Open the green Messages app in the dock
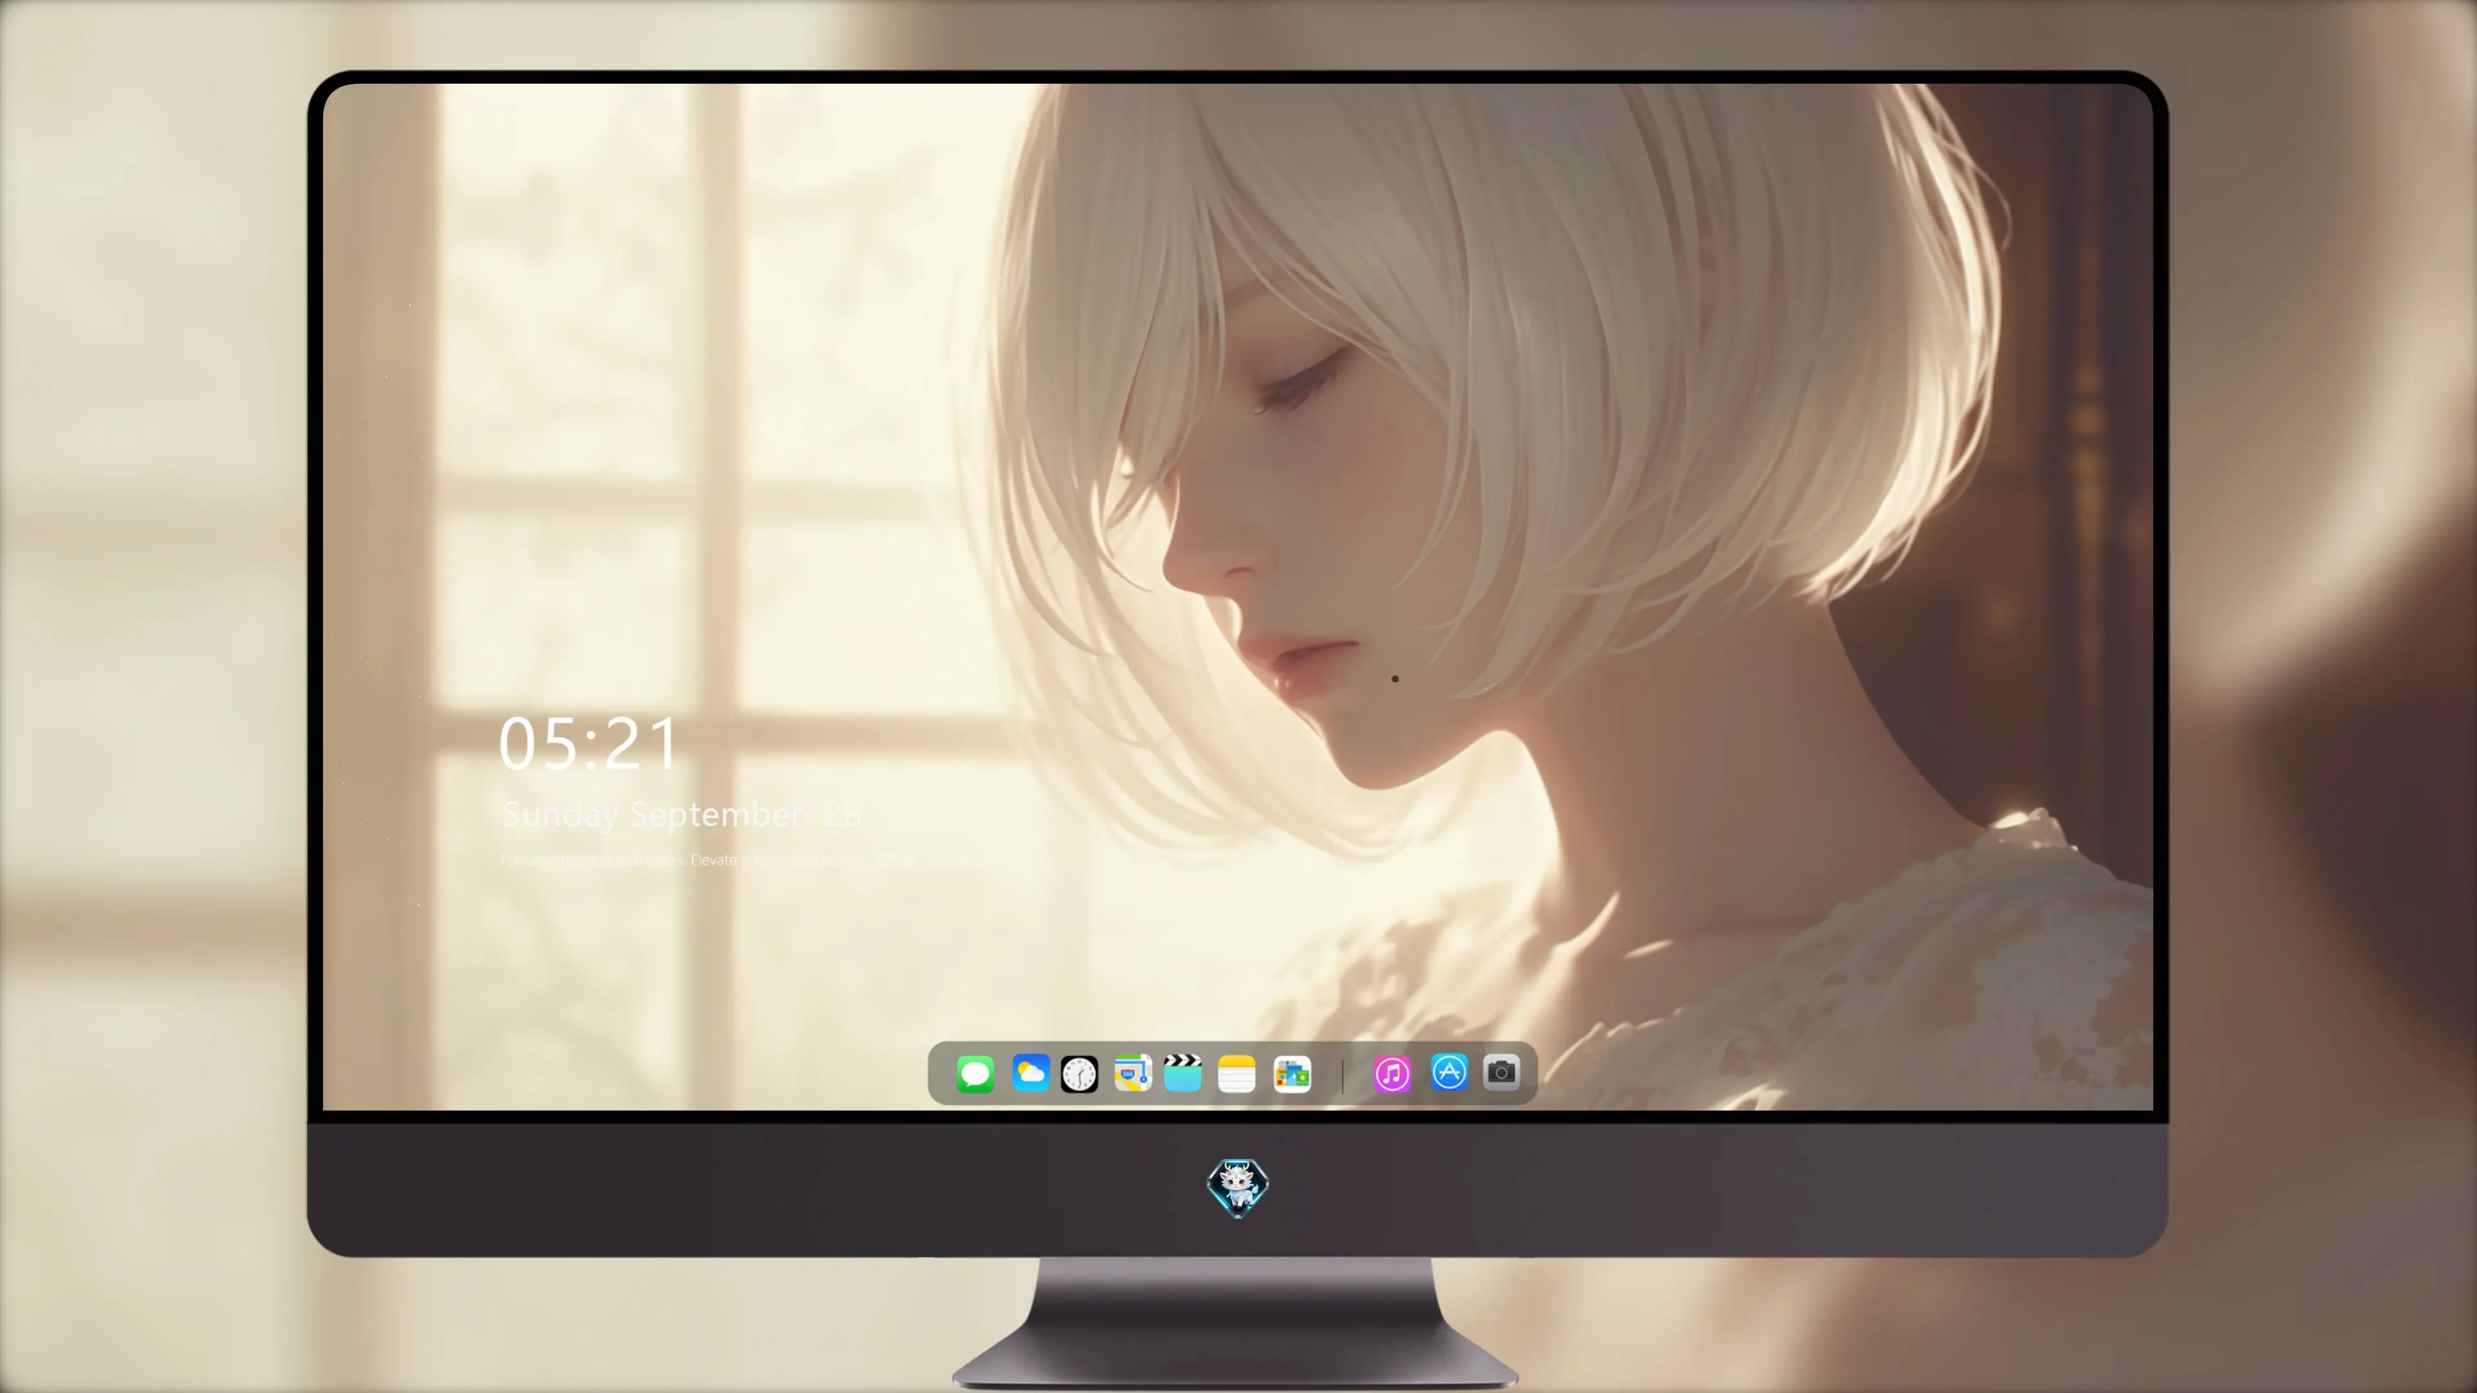 pos(975,1074)
